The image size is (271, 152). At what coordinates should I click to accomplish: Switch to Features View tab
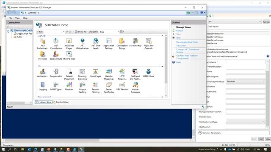pos(43,102)
